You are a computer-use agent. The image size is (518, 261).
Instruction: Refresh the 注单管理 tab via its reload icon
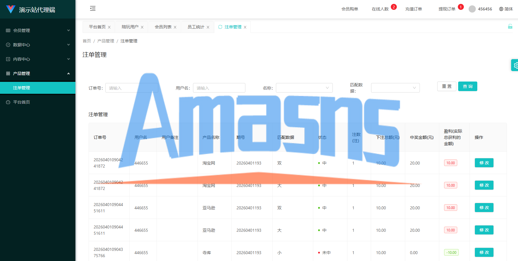point(220,27)
